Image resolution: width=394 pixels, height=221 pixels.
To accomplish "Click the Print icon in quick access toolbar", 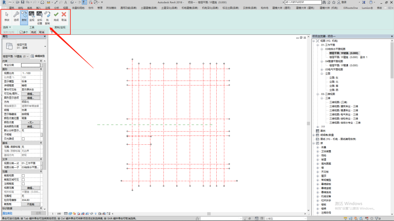I will pyautogui.click(x=42, y=2).
